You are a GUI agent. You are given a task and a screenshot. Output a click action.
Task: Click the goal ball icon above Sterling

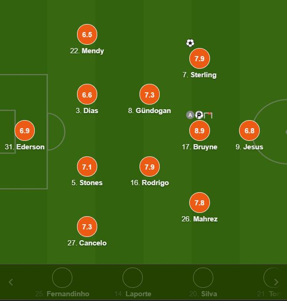pyautogui.click(x=190, y=43)
